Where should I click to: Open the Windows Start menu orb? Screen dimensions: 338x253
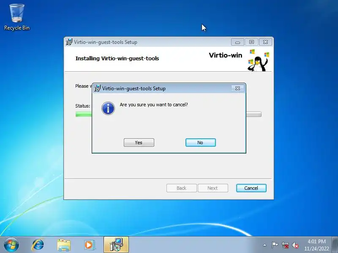coord(11,245)
